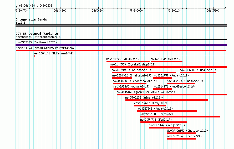Select the nsv3931142 red bar
The image size is (234, 149).
(165, 128)
